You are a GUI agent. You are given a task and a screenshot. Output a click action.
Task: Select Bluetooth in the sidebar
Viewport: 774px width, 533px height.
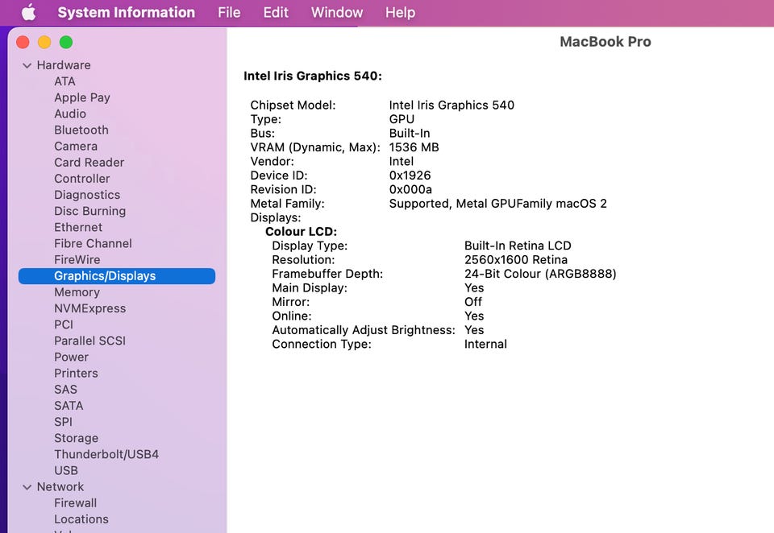81,130
